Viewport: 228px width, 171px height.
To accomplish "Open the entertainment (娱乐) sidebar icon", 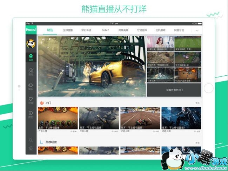I will point(31,87).
